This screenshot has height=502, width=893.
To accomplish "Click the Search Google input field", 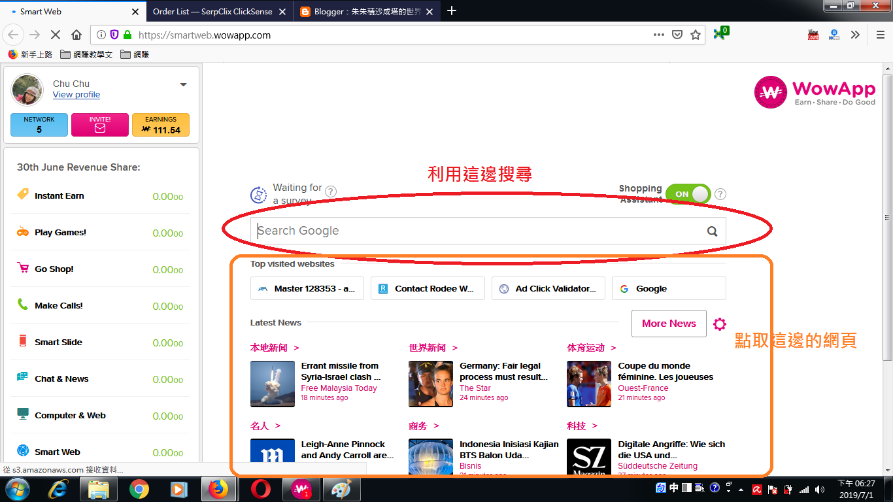I will (488, 231).
